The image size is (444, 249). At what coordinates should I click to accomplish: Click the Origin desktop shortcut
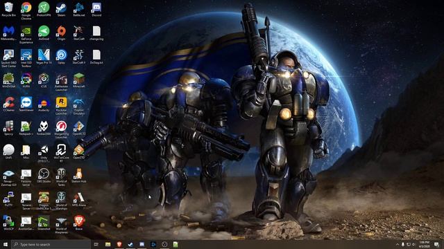tap(61, 33)
